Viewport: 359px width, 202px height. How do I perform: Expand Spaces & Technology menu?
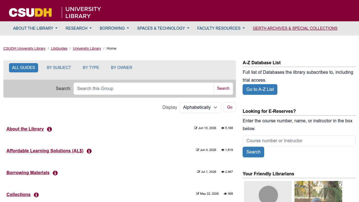tap(163, 28)
